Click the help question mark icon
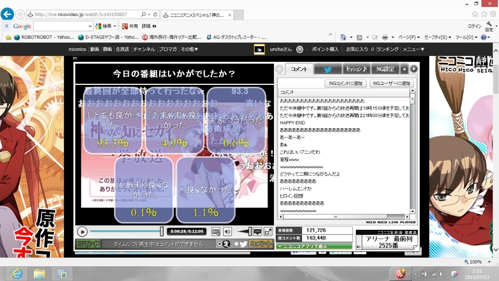This screenshot has height=281, width=499. click(484, 37)
